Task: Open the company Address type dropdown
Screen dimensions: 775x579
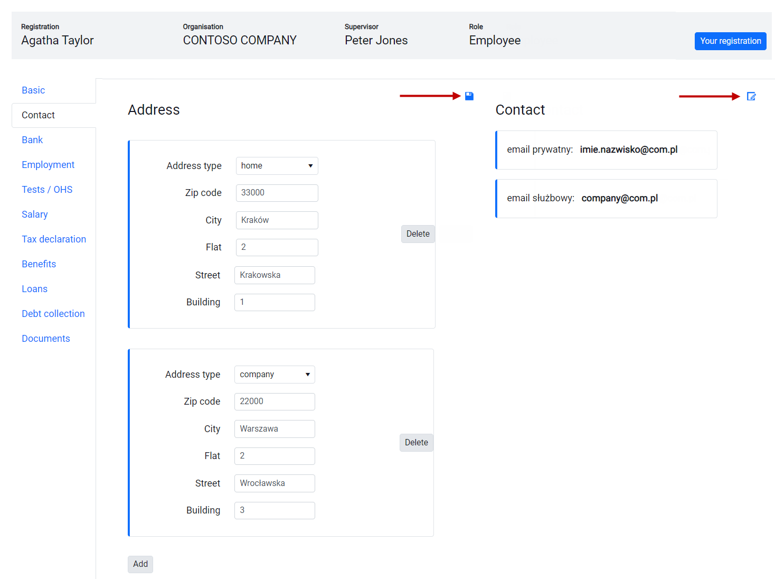Action: pos(275,375)
